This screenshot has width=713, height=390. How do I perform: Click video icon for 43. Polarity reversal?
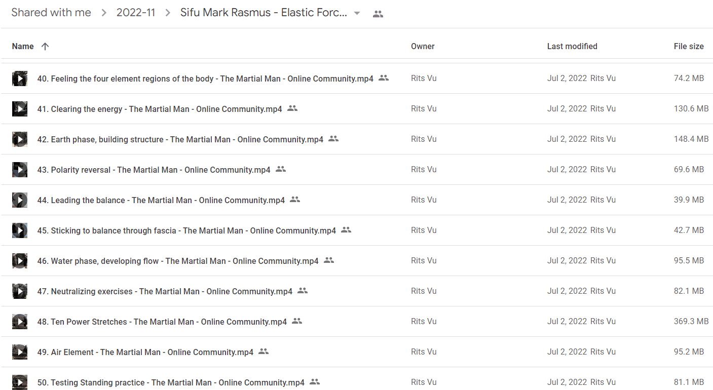click(20, 170)
